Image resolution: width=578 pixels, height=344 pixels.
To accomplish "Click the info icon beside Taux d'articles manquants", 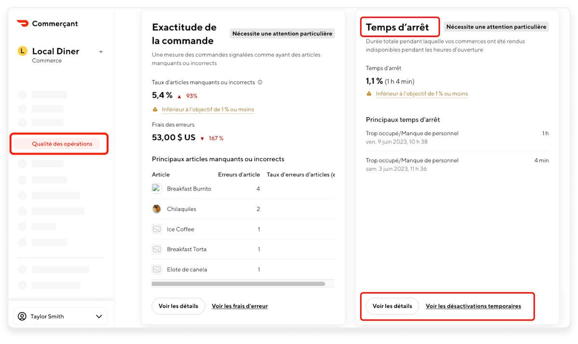I will (x=260, y=82).
